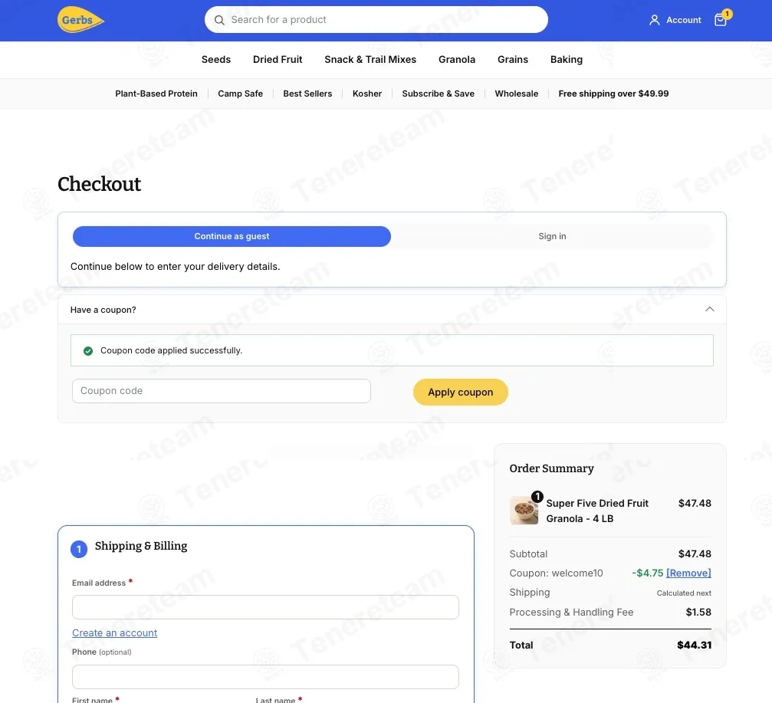Viewport: 772px width, 703px height.
Task: Open the Subscribe & Save link
Action: pyautogui.click(x=439, y=94)
